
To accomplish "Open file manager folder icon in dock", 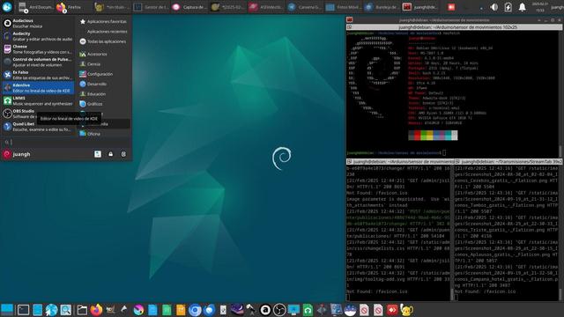I will click(x=82, y=310).
